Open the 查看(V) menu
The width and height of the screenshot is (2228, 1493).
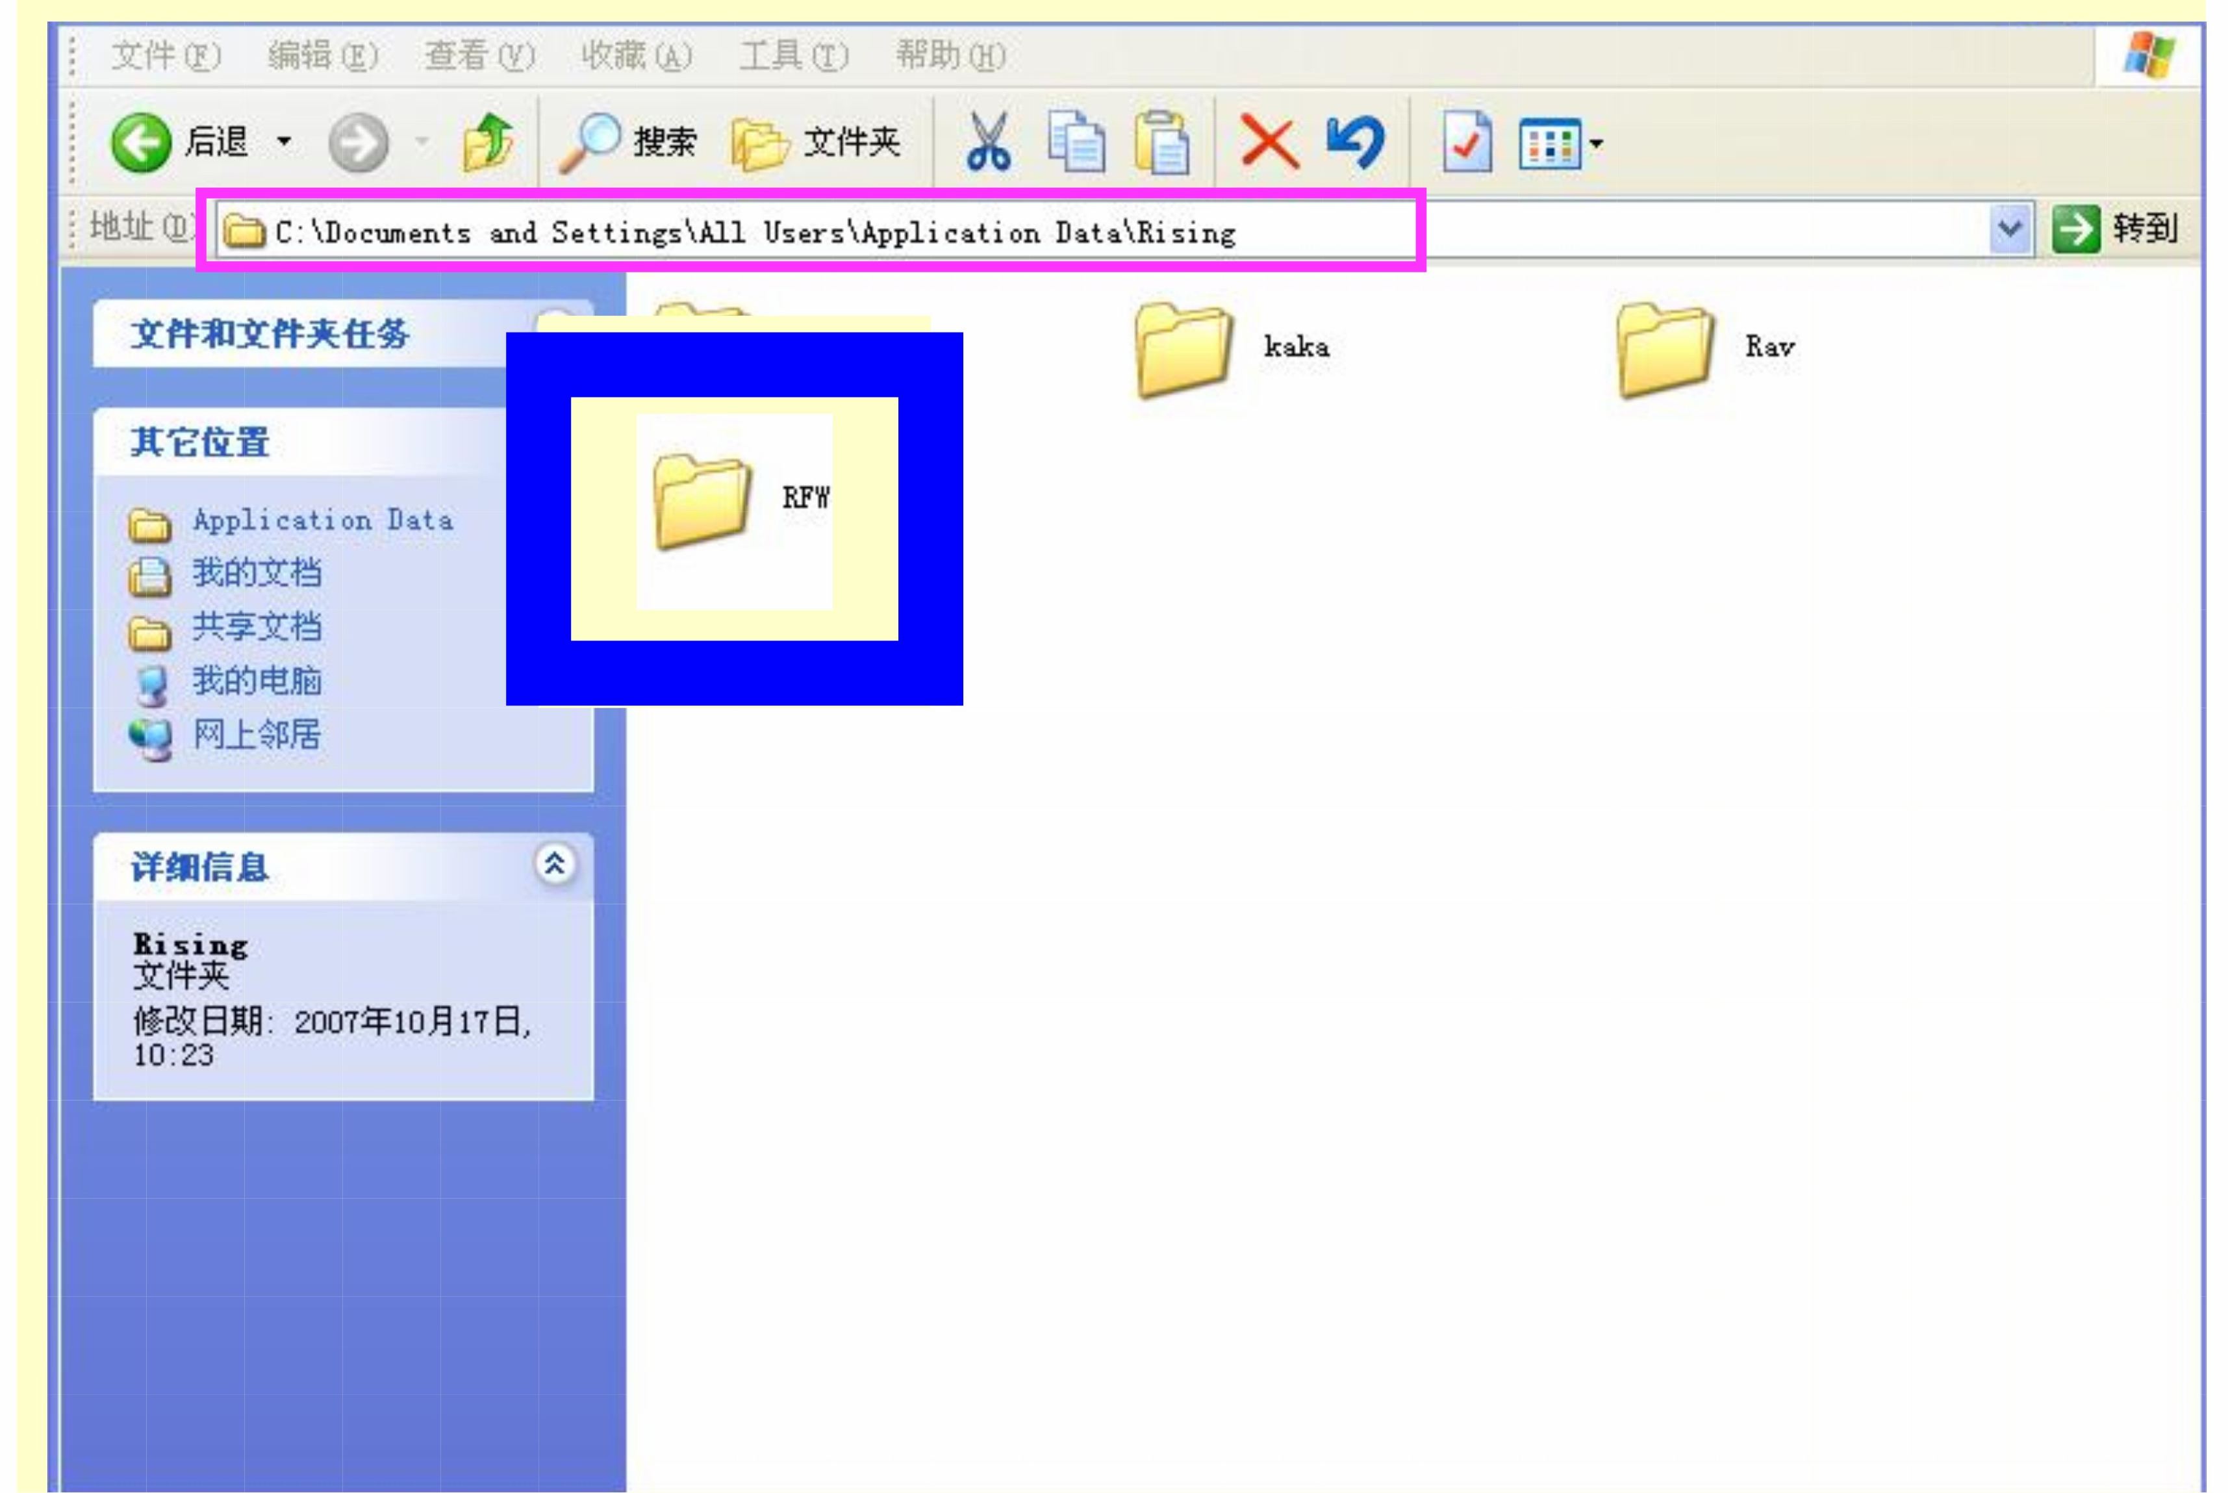click(479, 55)
